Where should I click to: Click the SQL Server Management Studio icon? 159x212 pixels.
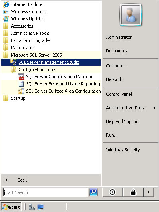[x=14, y=62]
